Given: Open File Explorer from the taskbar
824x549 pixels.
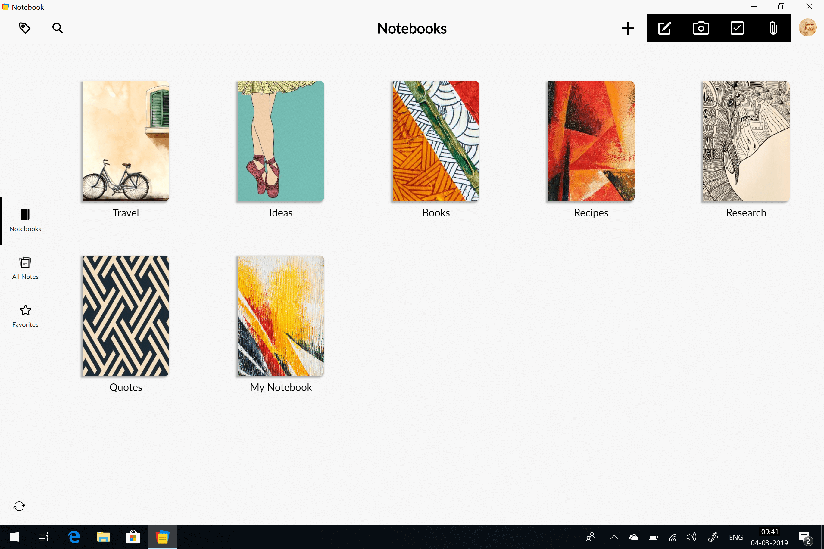Looking at the screenshot, I should [103, 537].
